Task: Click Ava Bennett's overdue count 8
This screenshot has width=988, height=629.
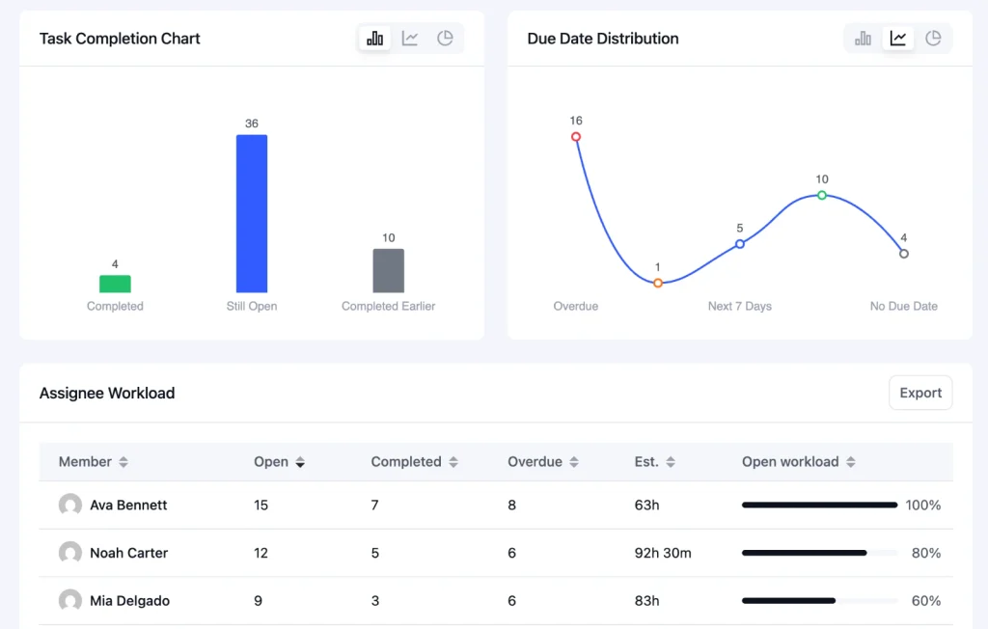Action: 511,505
